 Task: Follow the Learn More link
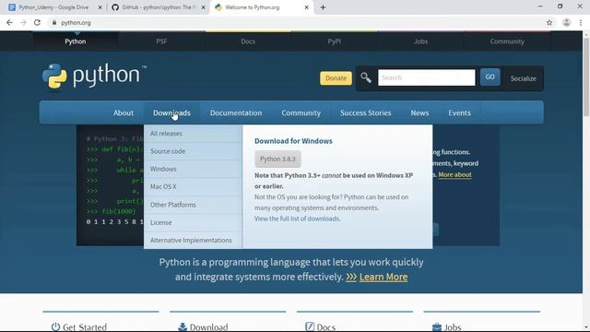[383, 277]
